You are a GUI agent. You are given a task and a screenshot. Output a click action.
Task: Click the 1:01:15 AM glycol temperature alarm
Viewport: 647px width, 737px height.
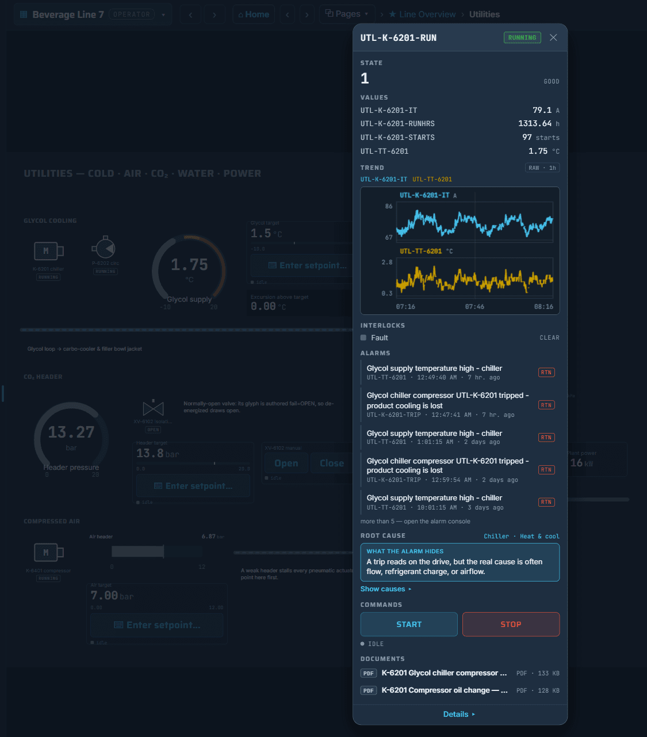(x=460, y=438)
